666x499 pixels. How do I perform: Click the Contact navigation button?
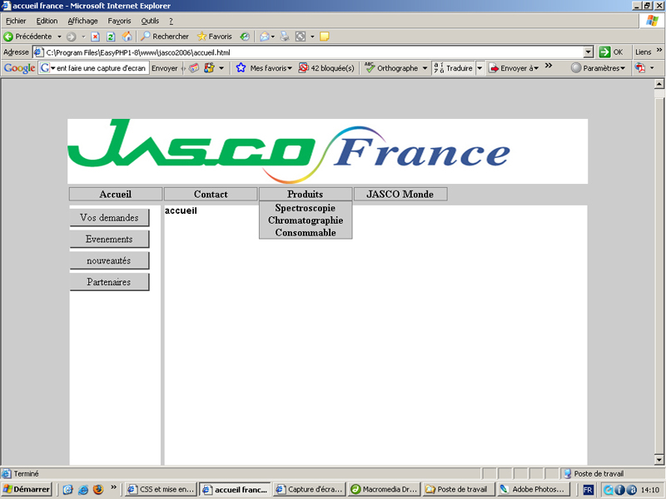(x=211, y=194)
